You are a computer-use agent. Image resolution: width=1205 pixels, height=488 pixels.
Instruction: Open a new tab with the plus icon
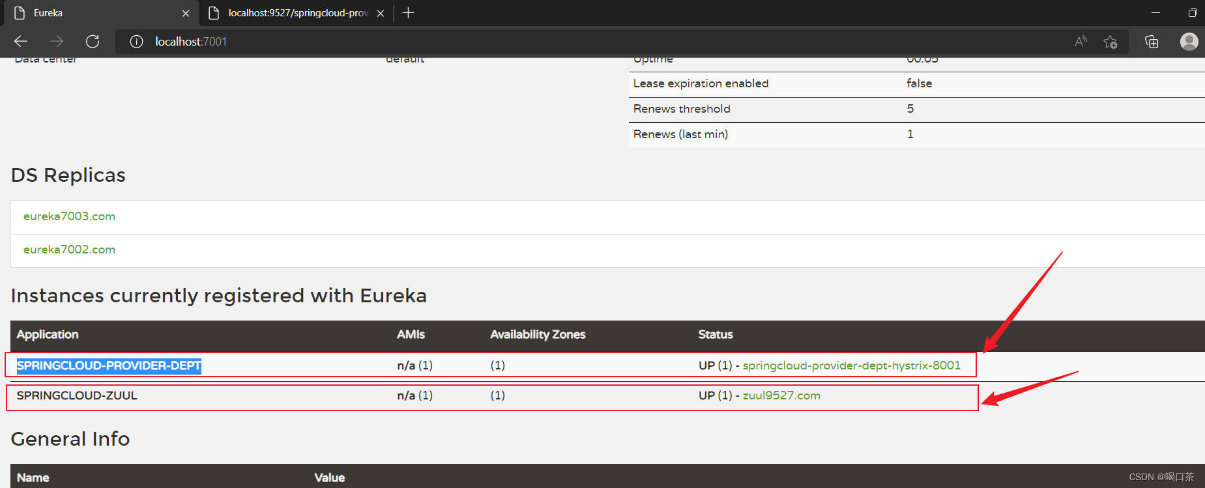[408, 13]
